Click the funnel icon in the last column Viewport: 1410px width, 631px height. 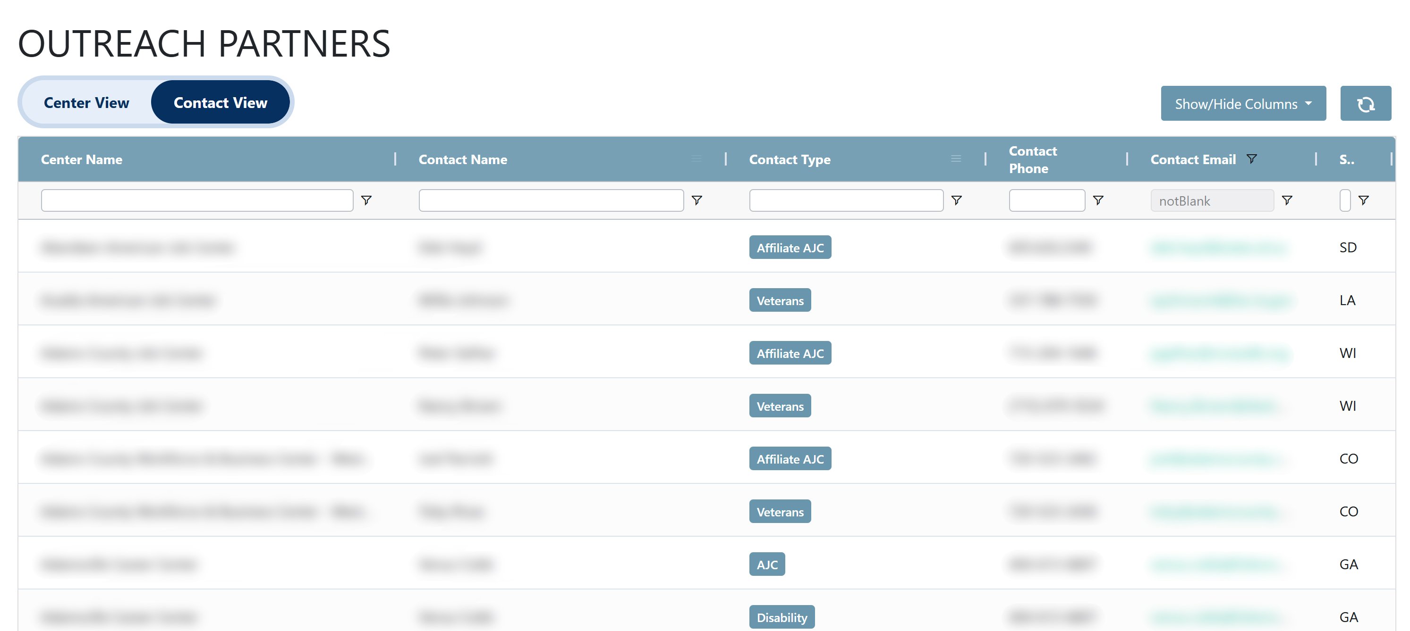[1364, 200]
